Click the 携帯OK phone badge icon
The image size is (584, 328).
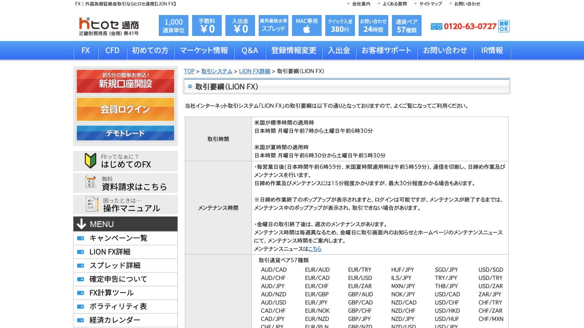click(x=504, y=26)
